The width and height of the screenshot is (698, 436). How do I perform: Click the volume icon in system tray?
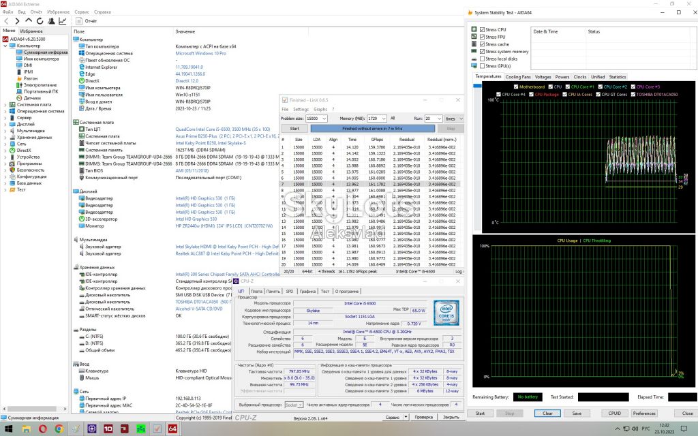634,429
